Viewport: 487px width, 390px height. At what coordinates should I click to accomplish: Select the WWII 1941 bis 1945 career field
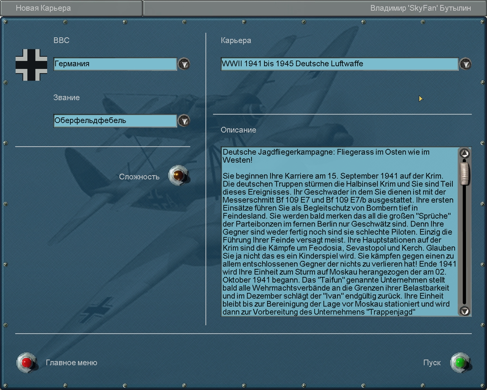[x=340, y=64]
